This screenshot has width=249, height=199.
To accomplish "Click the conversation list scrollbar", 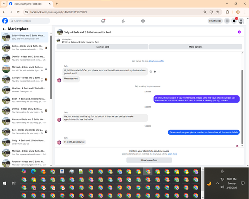I will click(51, 67).
